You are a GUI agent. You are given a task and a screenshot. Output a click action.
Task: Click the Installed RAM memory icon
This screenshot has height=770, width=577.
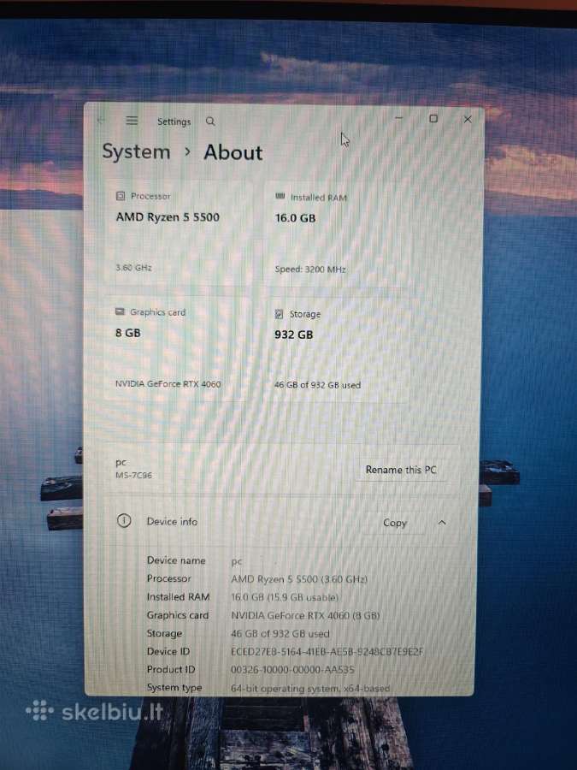280,197
